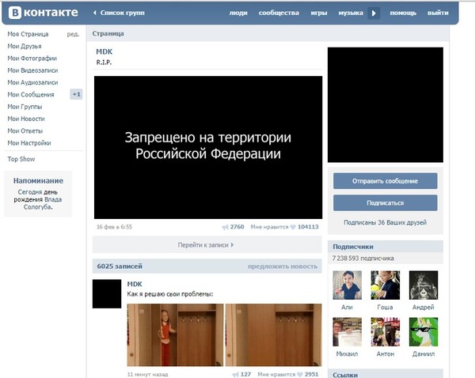Image resolution: width=475 pixels, height=378 pixels.
Task: Open the помощь menu item
Action: tap(403, 13)
